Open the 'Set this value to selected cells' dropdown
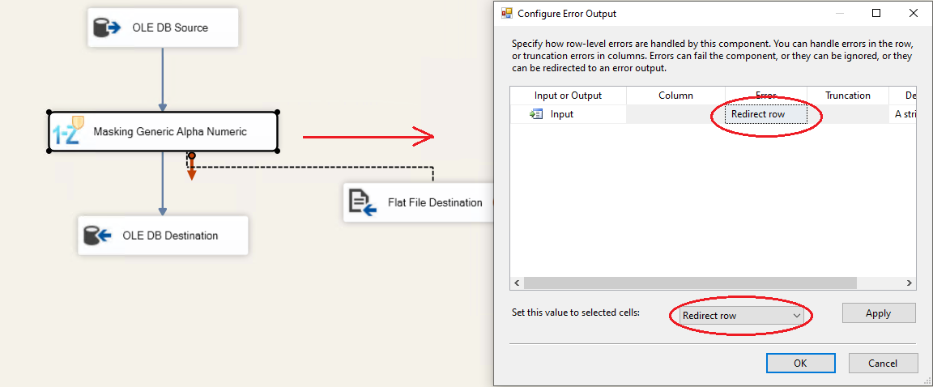This screenshot has height=387, width=933. 742,315
